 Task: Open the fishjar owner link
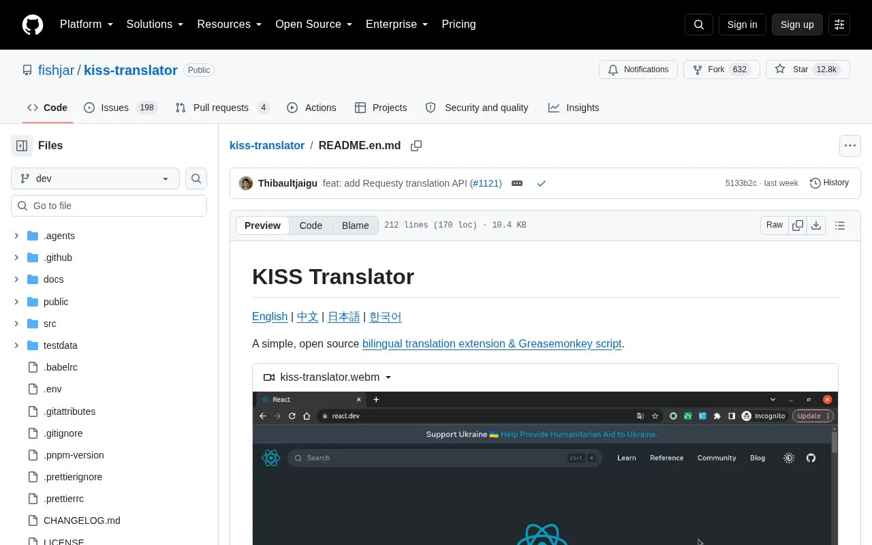tap(56, 70)
